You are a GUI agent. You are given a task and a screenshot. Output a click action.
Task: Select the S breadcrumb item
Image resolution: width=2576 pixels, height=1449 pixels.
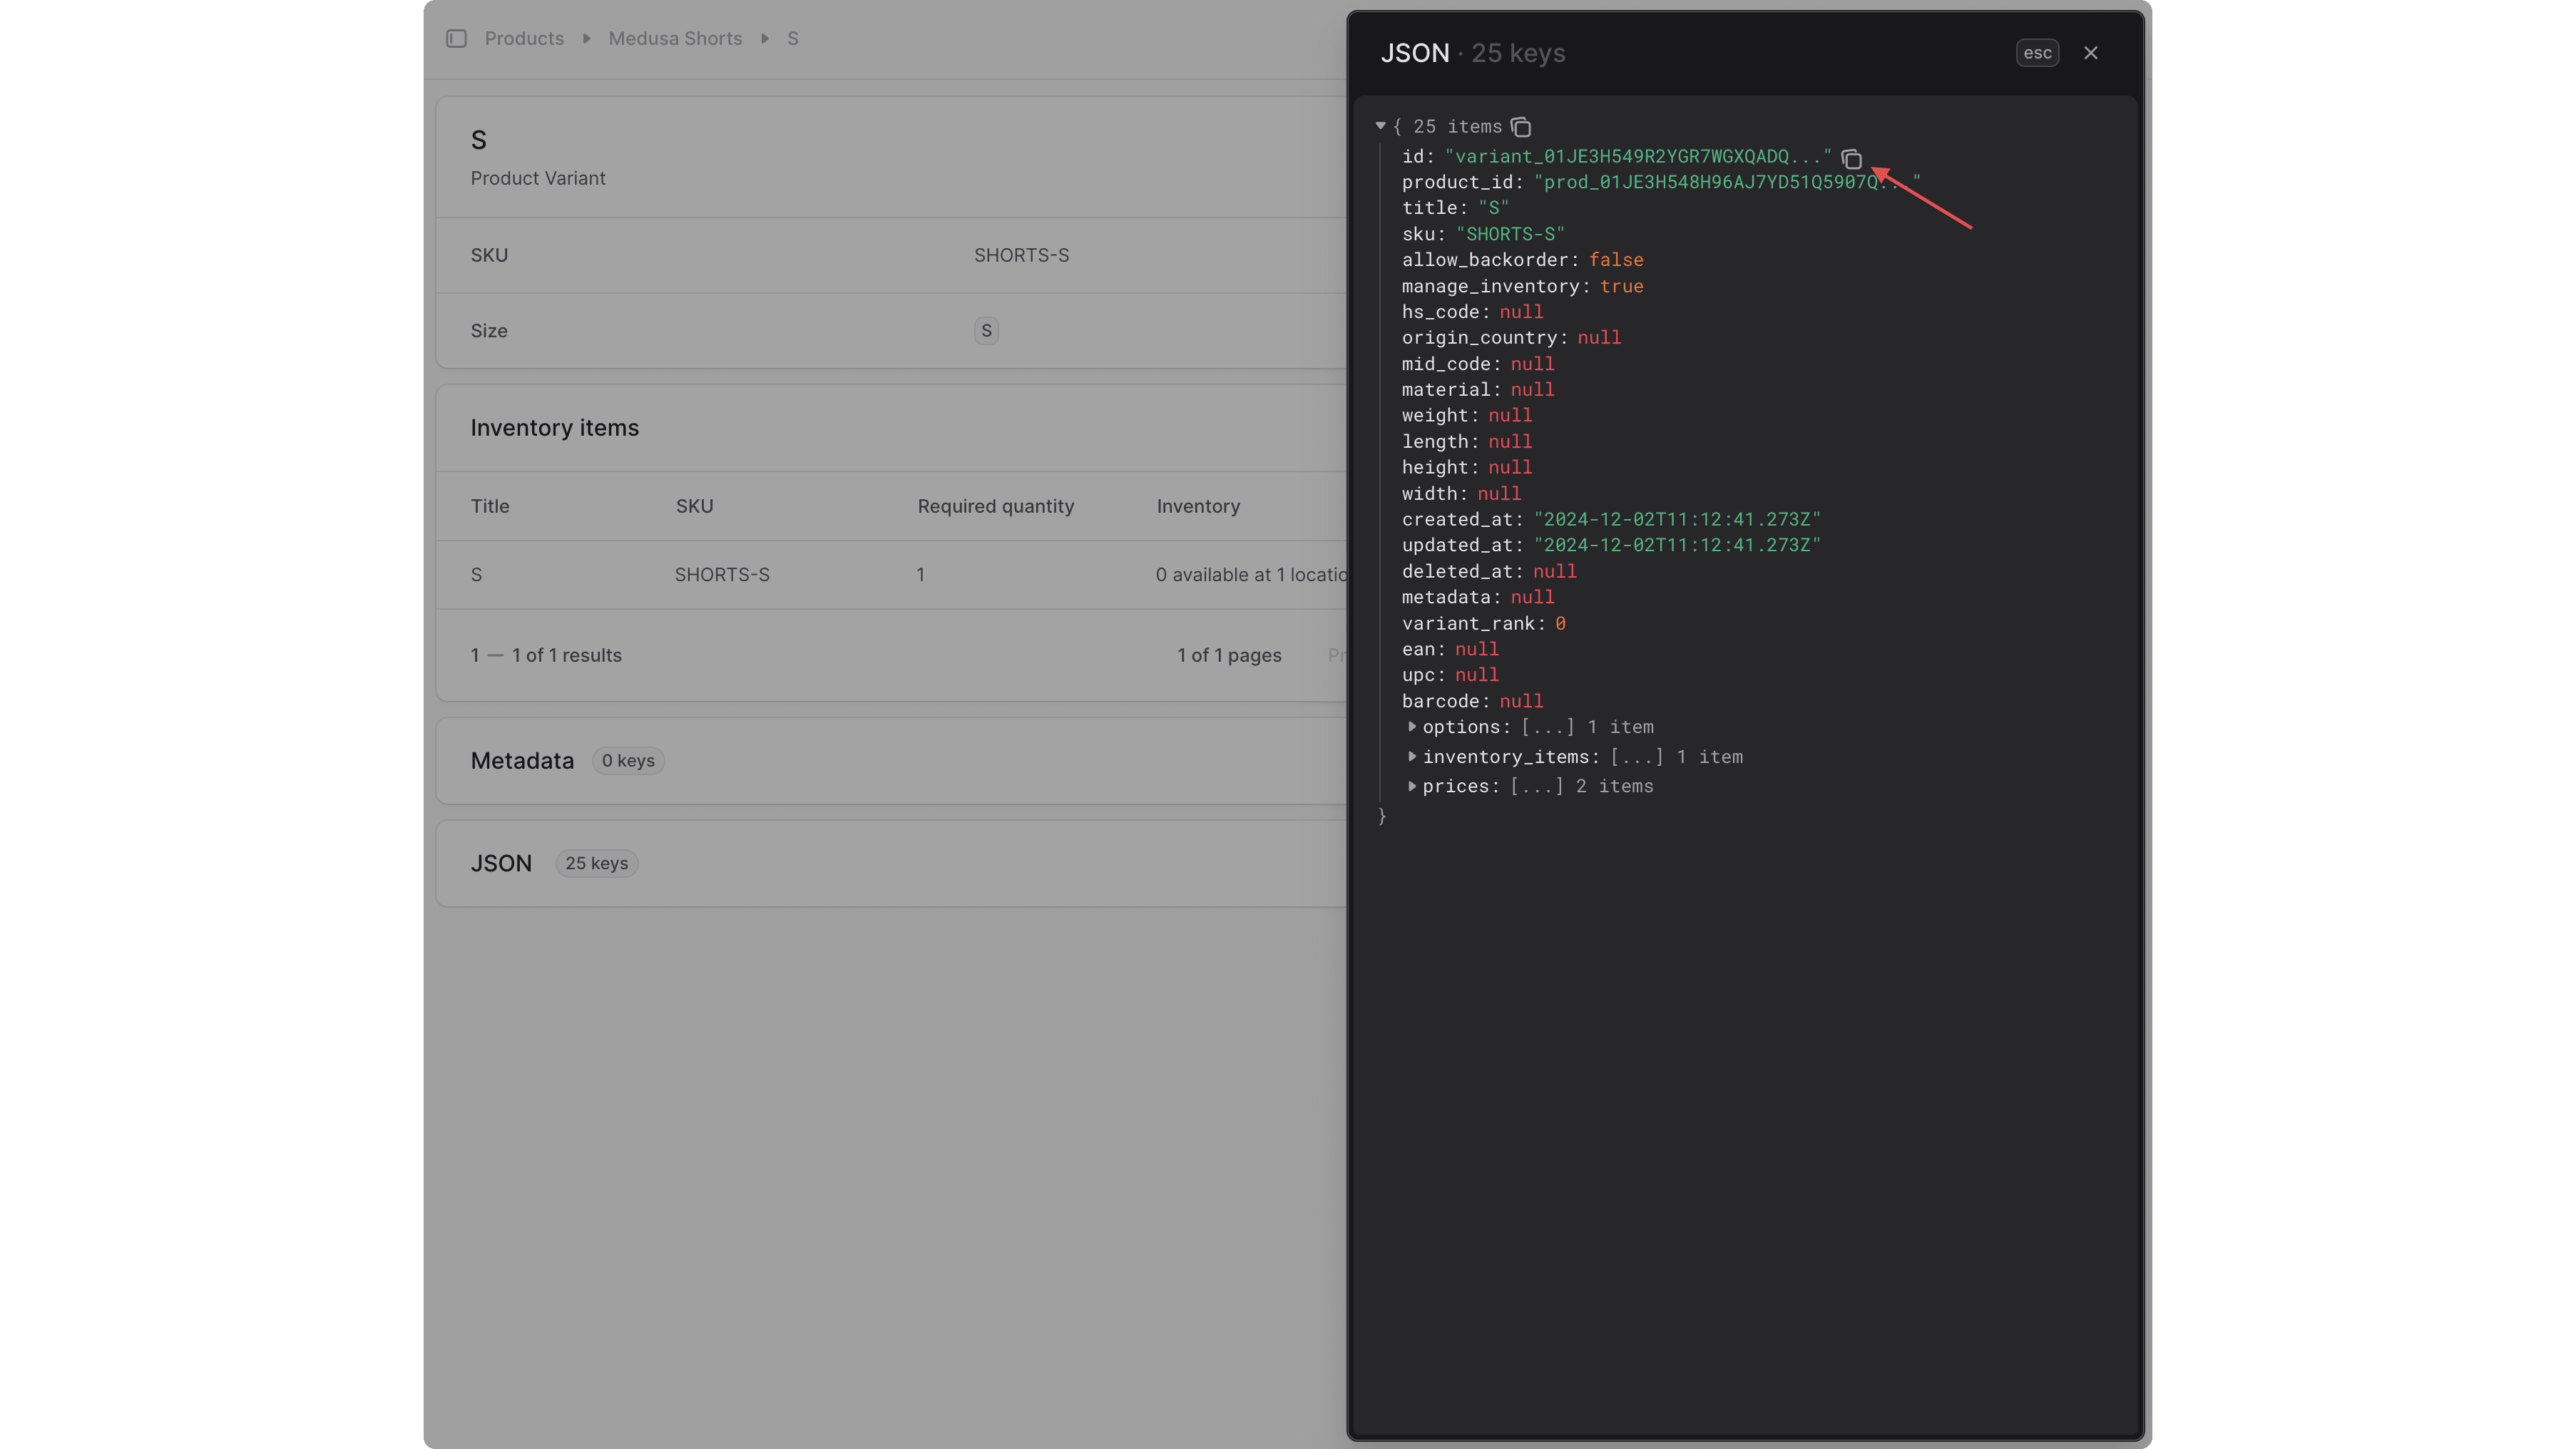click(793, 38)
